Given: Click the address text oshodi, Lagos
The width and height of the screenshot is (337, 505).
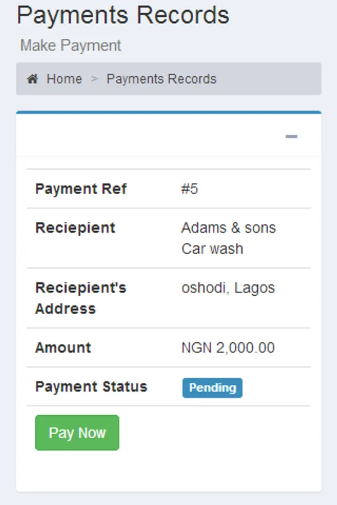Looking at the screenshot, I should [x=228, y=288].
